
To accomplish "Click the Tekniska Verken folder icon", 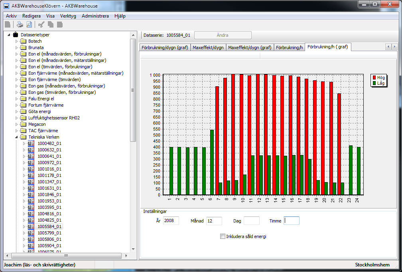I will [x=23, y=137].
